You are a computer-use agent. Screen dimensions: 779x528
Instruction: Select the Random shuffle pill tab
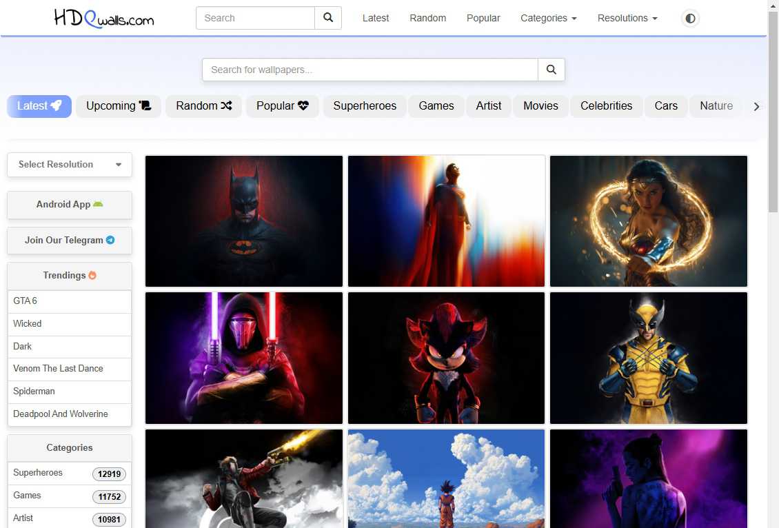point(203,105)
